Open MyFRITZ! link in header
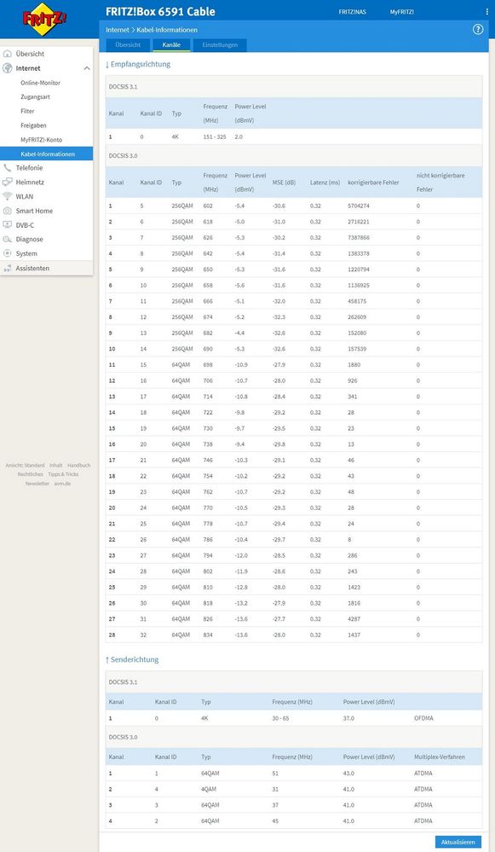495x852 pixels. click(x=401, y=11)
